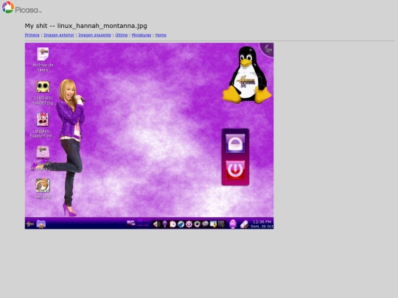Click the dark monitor tray icon
The image size is (398, 298).
[221, 224]
